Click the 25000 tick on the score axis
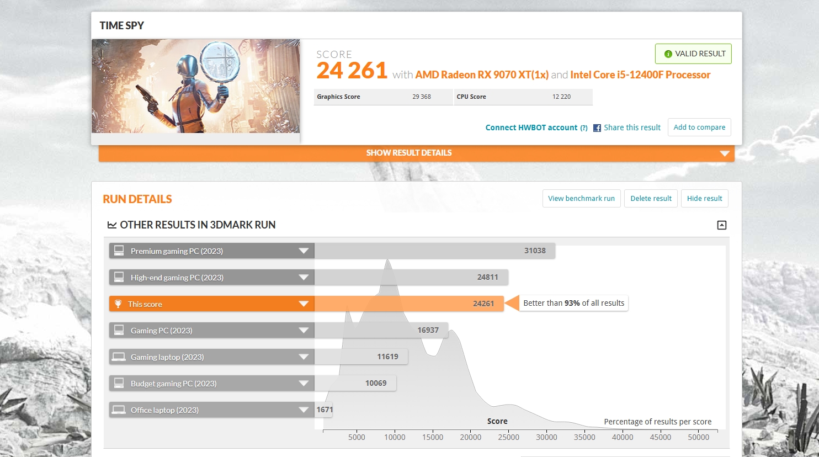819x457 pixels. pyautogui.click(x=509, y=437)
